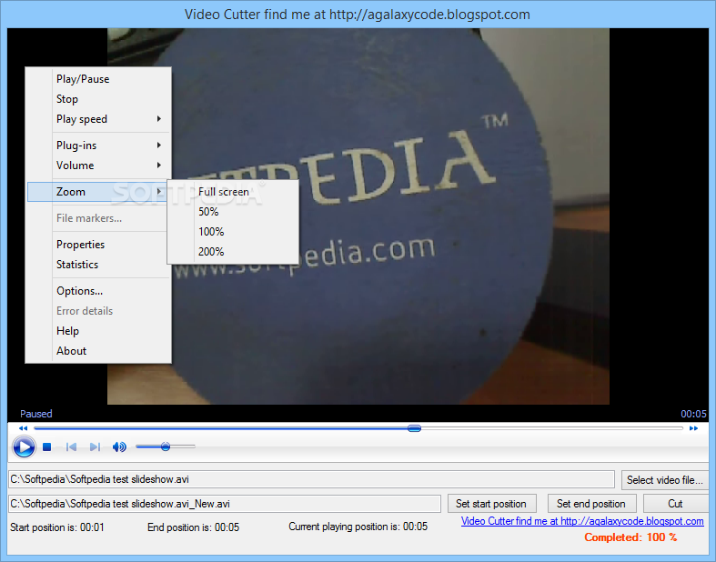
Task: Click the Cut button
Action: tap(675, 504)
